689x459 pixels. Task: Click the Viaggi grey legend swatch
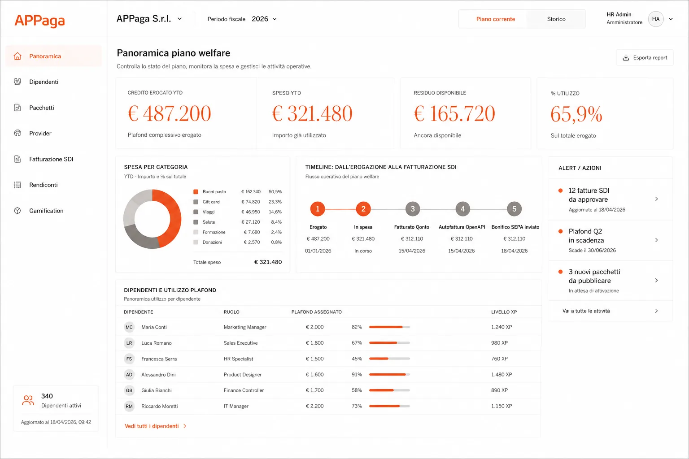pos(196,212)
